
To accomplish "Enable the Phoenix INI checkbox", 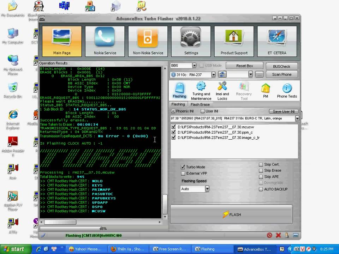I will [173, 111].
